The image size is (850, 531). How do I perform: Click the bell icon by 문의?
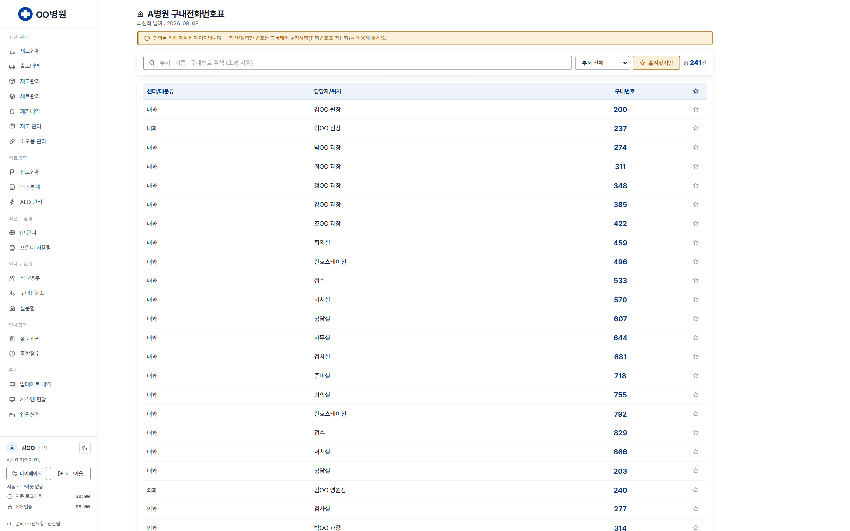(9, 524)
